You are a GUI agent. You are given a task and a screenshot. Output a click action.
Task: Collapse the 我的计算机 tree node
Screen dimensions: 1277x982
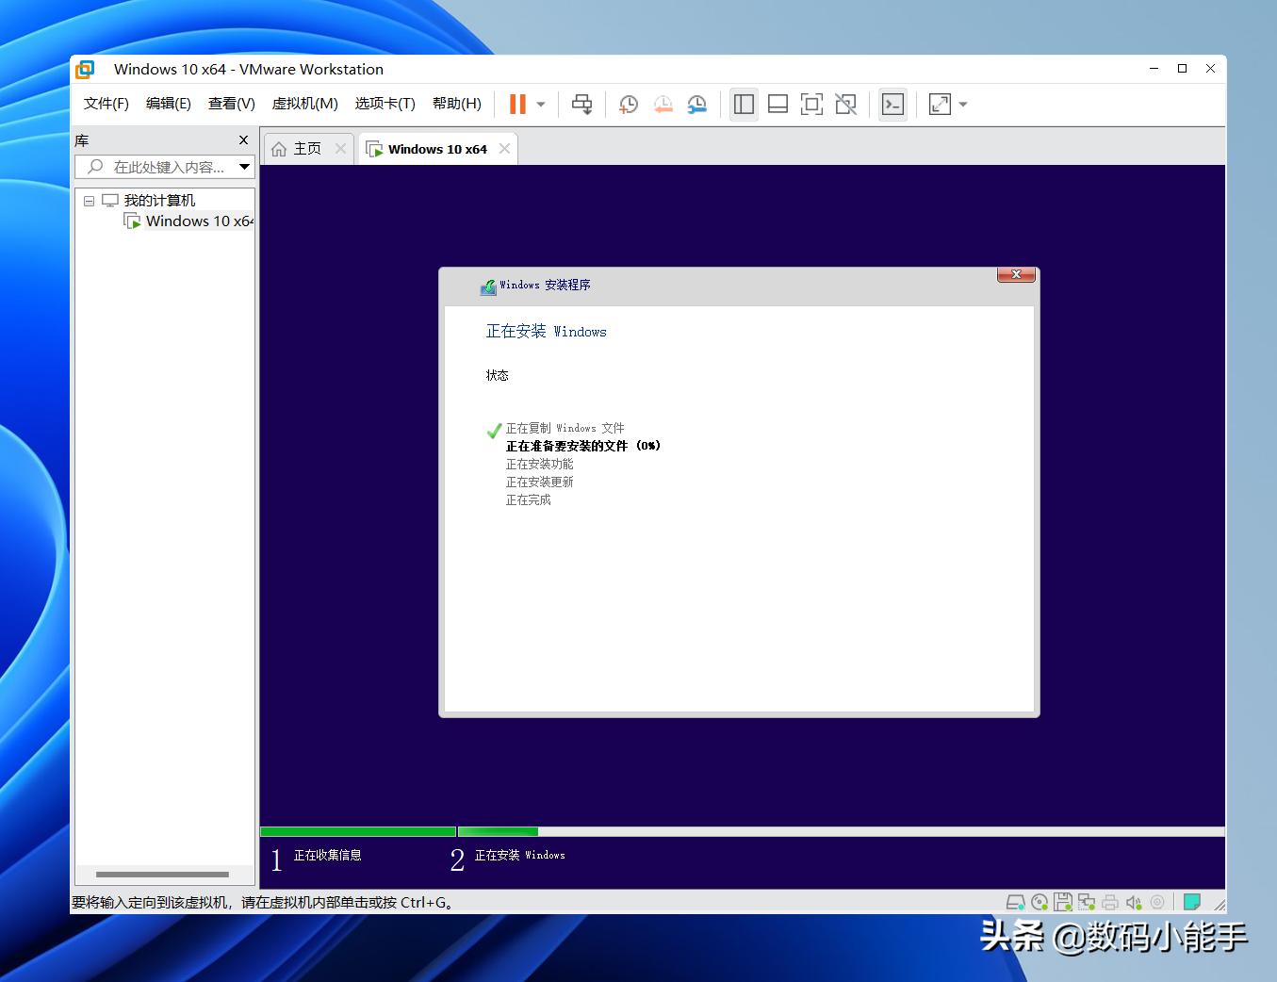pos(89,200)
